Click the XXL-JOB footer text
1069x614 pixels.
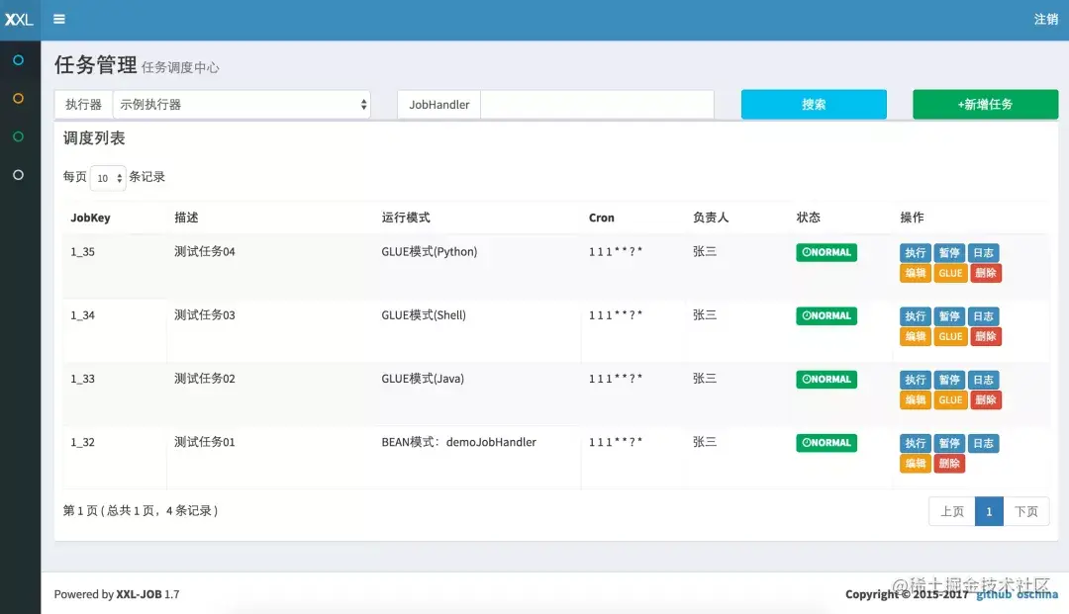click(x=140, y=594)
